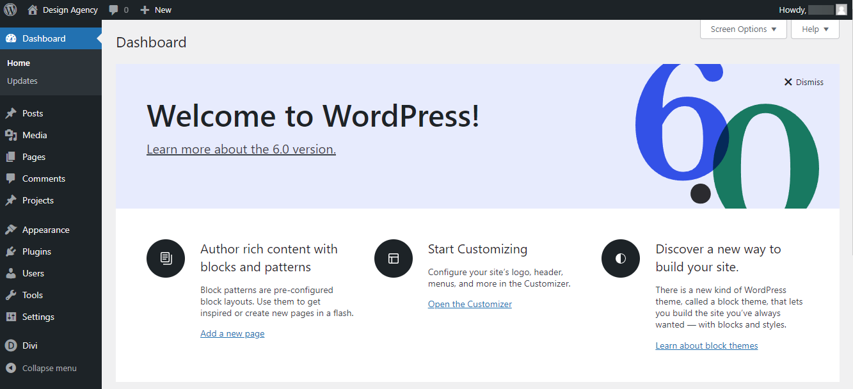The image size is (853, 389).
Task: Click the Author rich content heading
Action: tap(269, 258)
